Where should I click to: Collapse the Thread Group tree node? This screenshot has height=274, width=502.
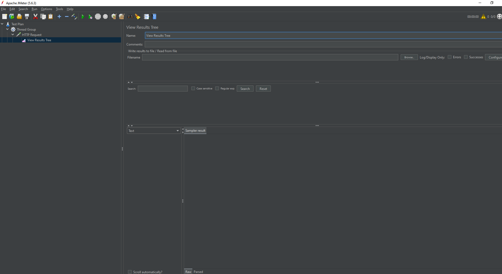(x=7, y=29)
